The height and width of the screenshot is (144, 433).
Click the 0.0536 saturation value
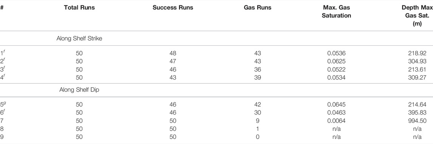(x=336, y=53)
